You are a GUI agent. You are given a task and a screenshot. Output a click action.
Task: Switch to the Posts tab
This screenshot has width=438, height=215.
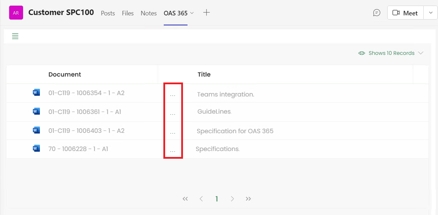(108, 13)
